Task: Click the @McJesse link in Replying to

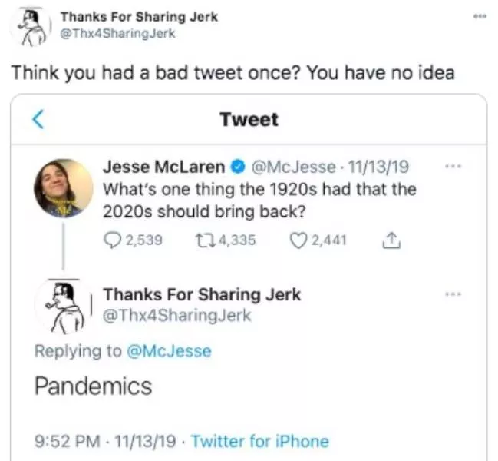Action: [170, 351]
